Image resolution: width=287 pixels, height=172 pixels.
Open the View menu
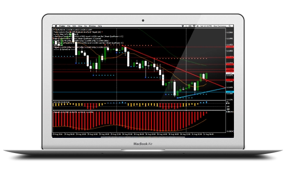[80, 26]
